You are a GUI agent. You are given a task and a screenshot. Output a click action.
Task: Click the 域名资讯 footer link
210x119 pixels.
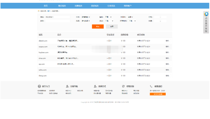68,93
